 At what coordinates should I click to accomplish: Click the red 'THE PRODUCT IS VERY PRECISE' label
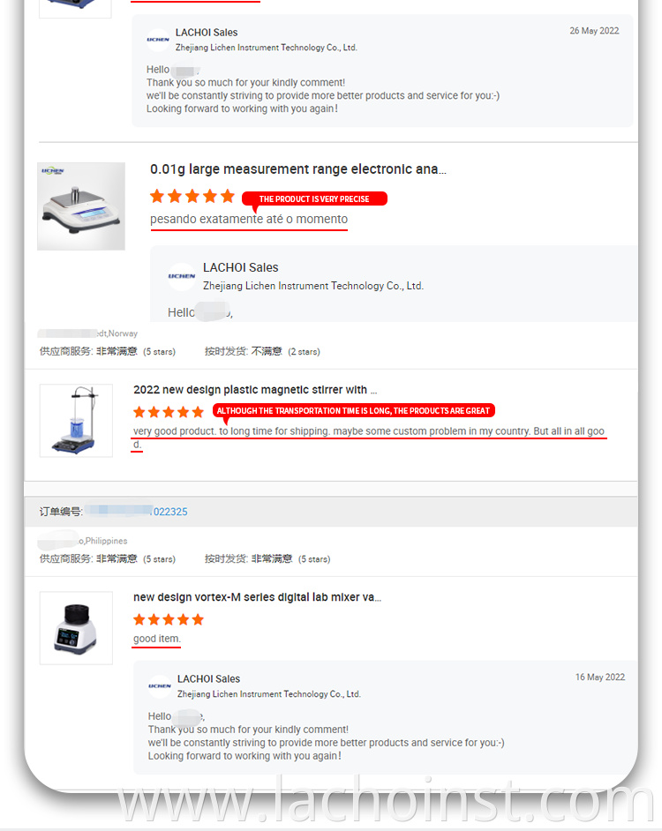[x=314, y=199]
